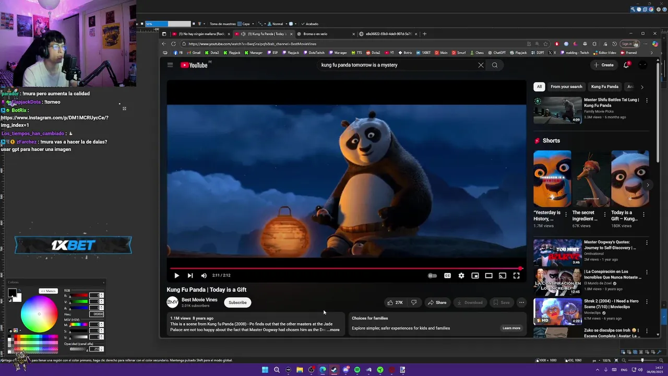668x376 pixels.
Task: Open Shrek 2 'I Need a Hero' video
Action: (557, 312)
